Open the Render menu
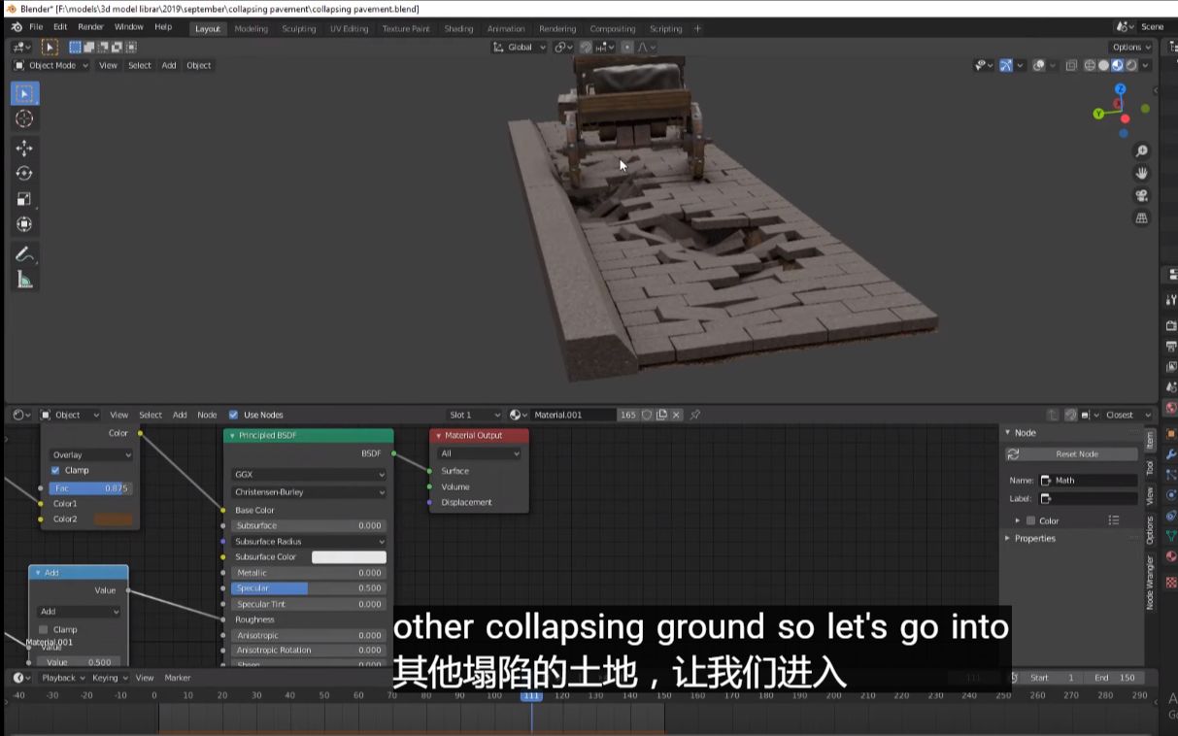Viewport: 1178px width, 736px height. click(90, 26)
